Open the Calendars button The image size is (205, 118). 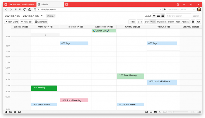[41, 22]
